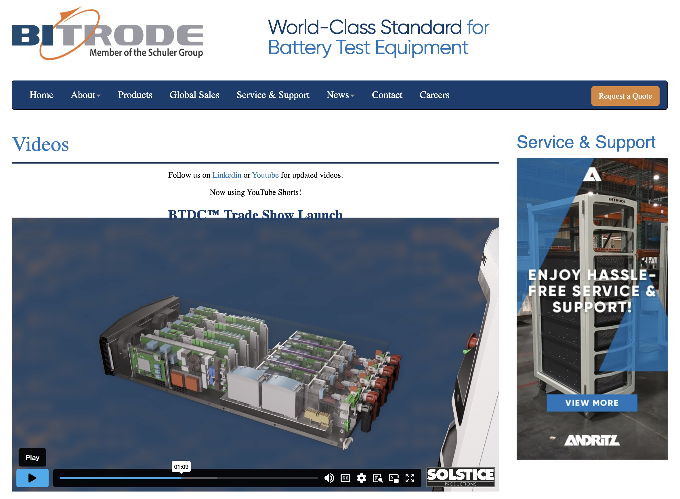Expand the About dropdown menu
680x499 pixels.
click(85, 95)
